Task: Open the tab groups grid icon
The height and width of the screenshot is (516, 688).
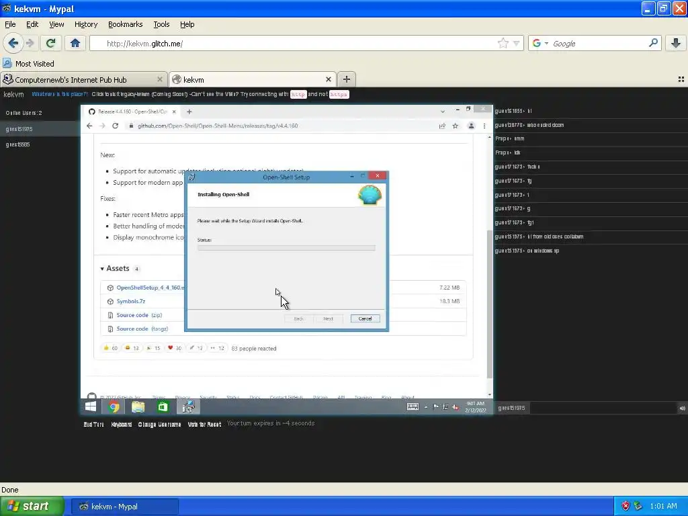Action: [x=681, y=79]
